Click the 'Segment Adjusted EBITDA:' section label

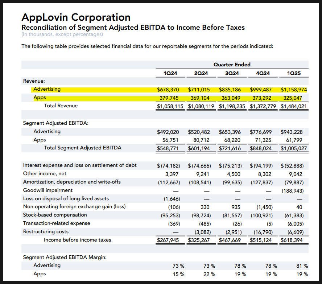[55, 123]
